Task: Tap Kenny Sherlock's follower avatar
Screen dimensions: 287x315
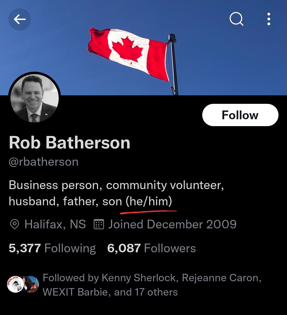Action: click(15, 284)
